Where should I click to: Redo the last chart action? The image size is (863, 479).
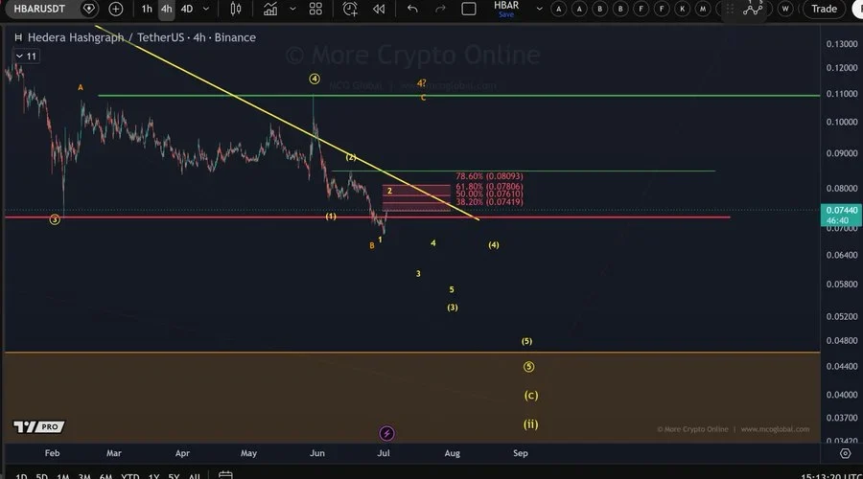(x=440, y=9)
